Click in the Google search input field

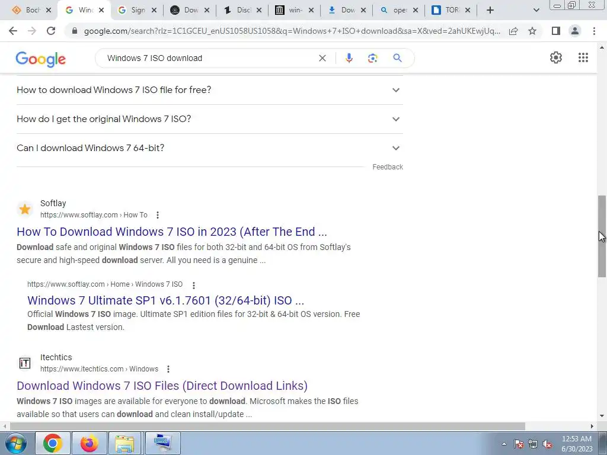[x=209, y=58]
